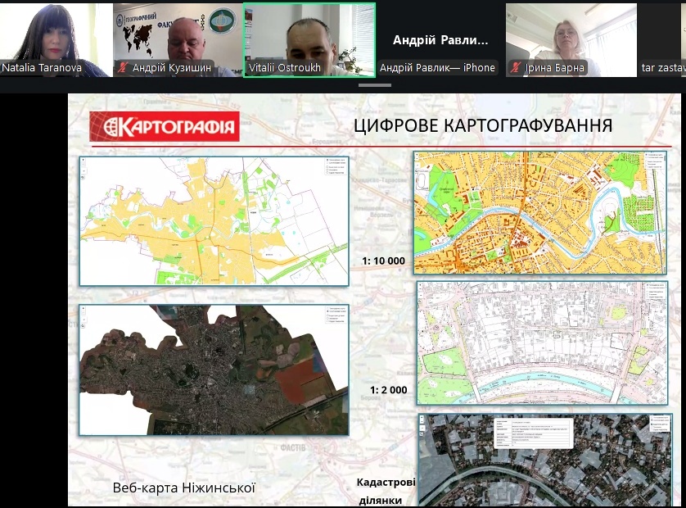Screen dimensions: 686x508
Task: Open the detailed 1:10 000 city map image
Action: click(x=540, y=212)
